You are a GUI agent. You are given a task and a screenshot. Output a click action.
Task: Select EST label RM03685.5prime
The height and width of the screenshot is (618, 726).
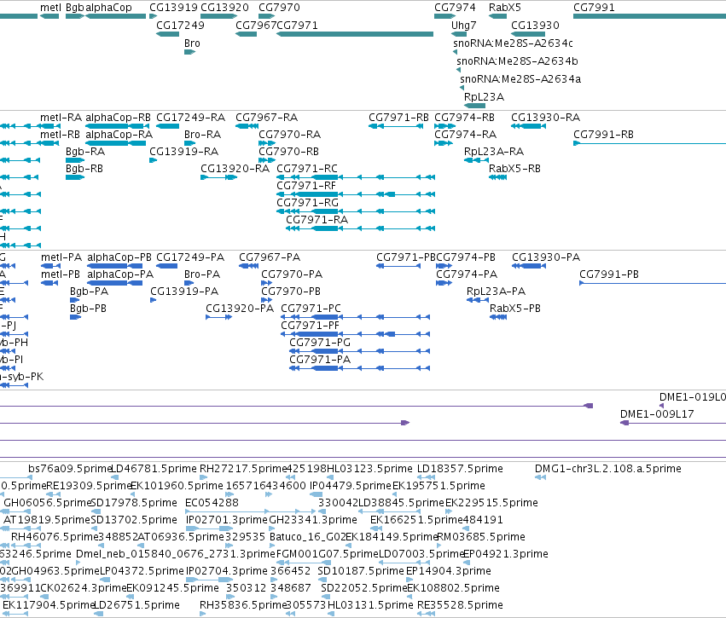481,537
